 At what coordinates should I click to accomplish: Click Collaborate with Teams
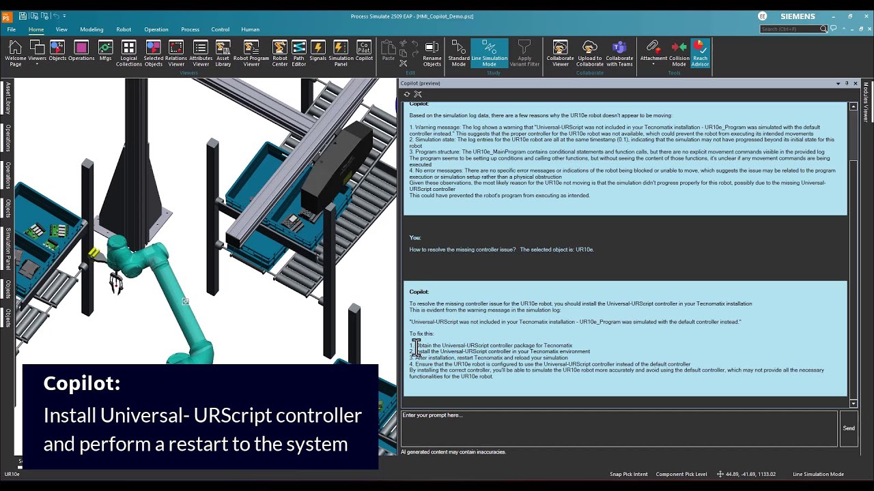pos(619,53)
